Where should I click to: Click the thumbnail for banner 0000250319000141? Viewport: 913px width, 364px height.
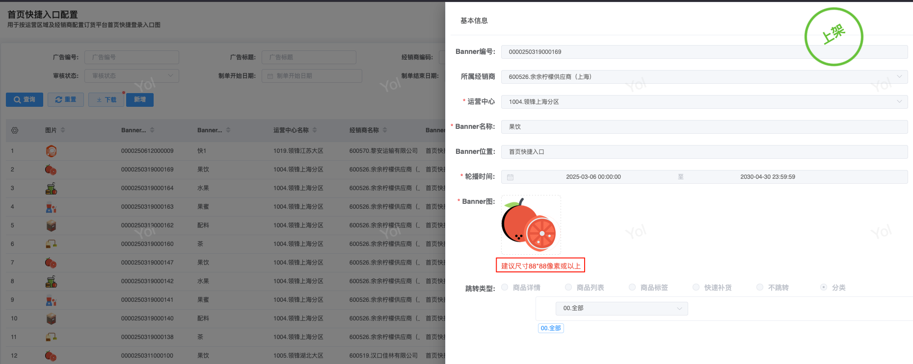(51, 300)
